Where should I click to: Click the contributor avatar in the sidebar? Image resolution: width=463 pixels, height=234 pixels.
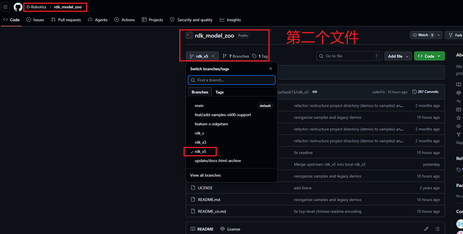[460, 224]
